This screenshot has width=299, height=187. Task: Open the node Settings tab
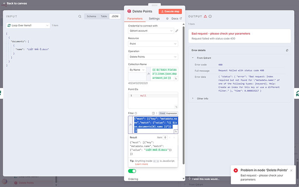(154, 19)
